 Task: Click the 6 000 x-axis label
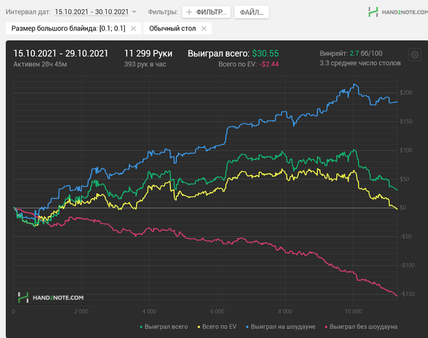point(217,311)
